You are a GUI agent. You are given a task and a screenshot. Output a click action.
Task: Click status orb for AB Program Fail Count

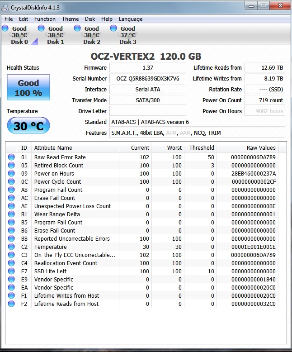pos(11,190)
